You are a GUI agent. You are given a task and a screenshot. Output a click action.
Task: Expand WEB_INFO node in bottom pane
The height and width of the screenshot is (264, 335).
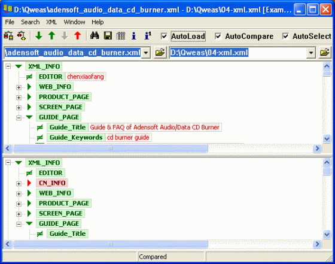click(19, 194)
